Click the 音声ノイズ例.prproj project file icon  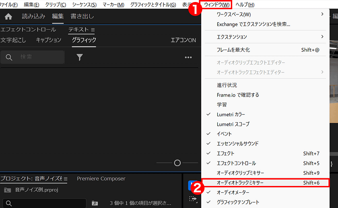click(x=7, y=190)
